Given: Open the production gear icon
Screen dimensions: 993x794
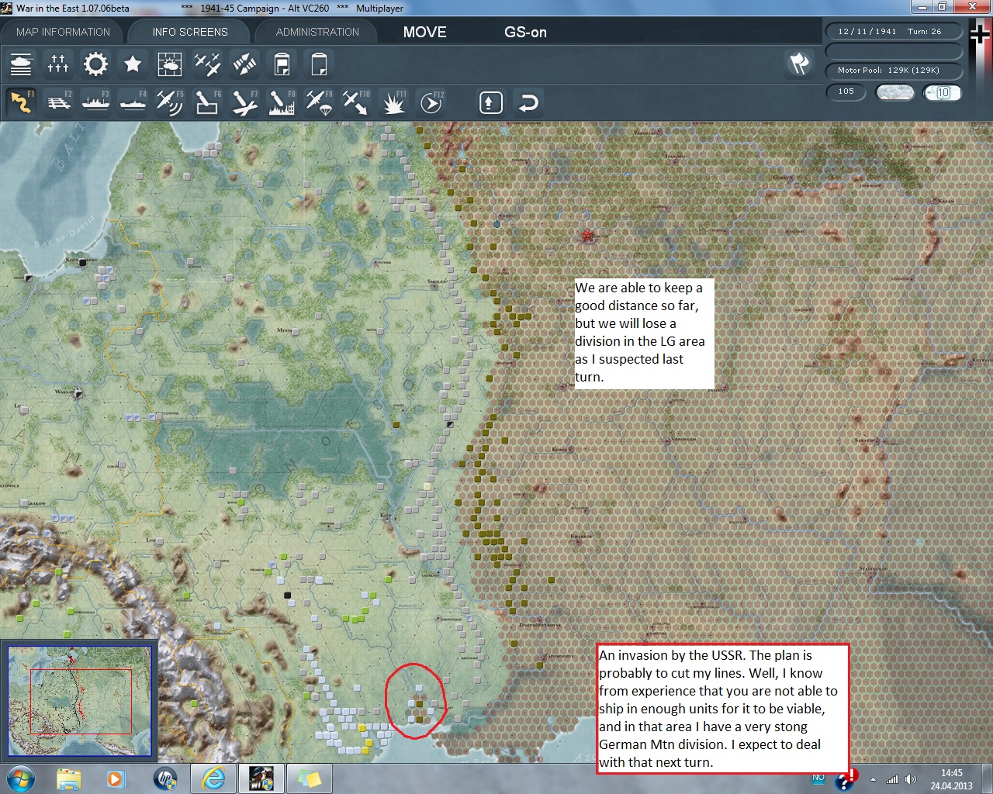Looking at the screenshot, I should [95, 64].
